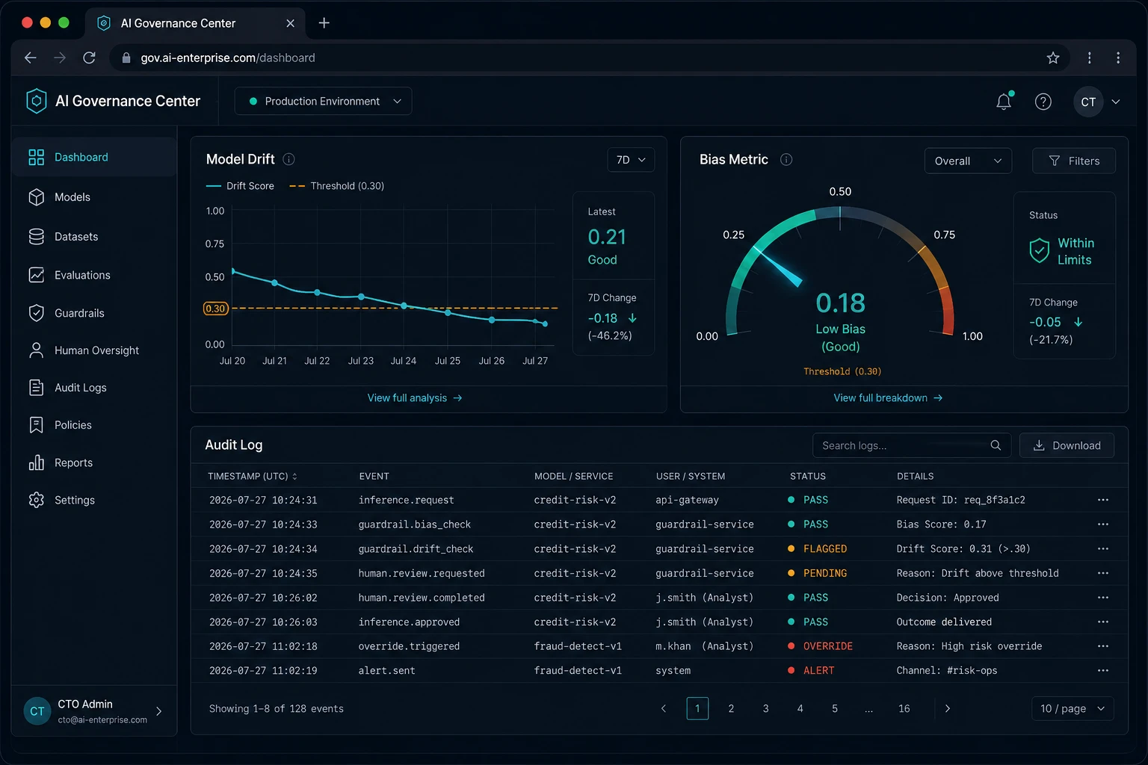Follow the View full analysis link
This screenshot has height=765, width=1148.
(415, 398)
